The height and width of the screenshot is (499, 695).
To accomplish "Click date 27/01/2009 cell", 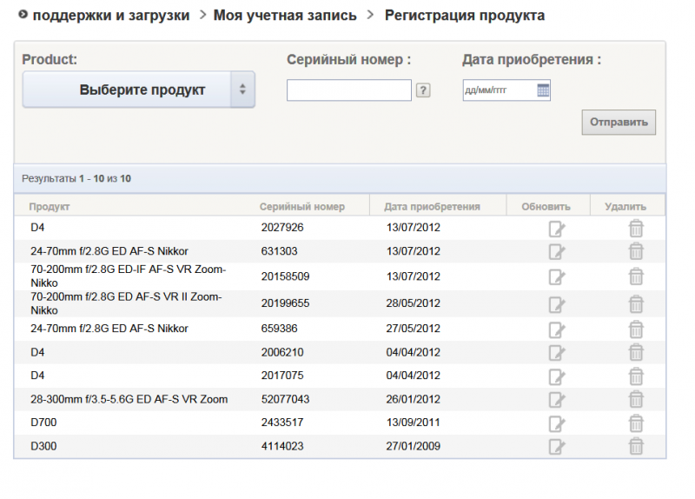I will 414,446.
